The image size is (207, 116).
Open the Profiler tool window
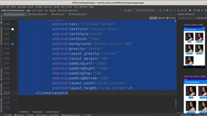pyautogui.click(x=54, y=115)
